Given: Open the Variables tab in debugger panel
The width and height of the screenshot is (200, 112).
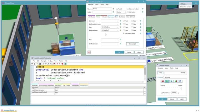Looking at the screenshot, I should click(35, 85).
